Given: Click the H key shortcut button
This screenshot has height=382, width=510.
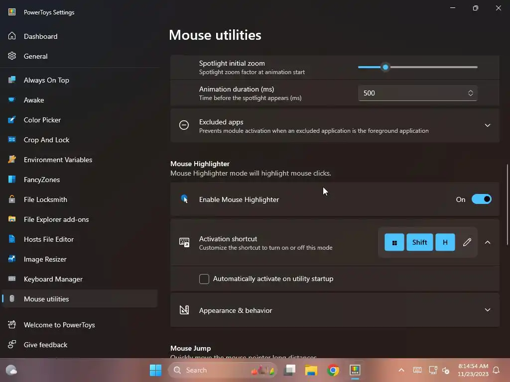Looking at the screenshot, I should 445,242.
